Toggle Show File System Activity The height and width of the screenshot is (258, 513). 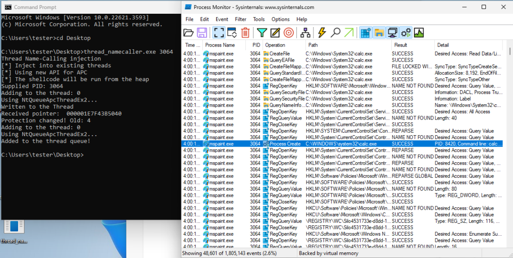point(379,33)
